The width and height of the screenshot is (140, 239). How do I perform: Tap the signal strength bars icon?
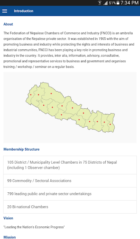(105, 3)
